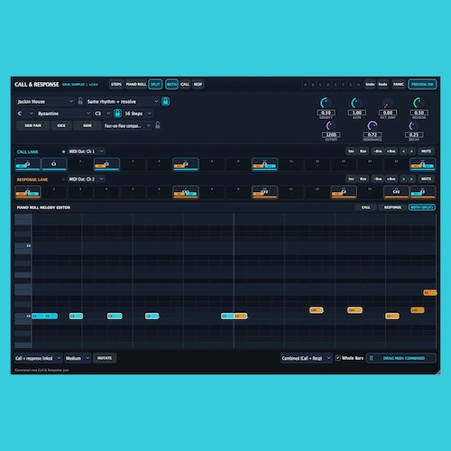
Task: Open the Jackin House style dropdown
Action: [45, 101]
